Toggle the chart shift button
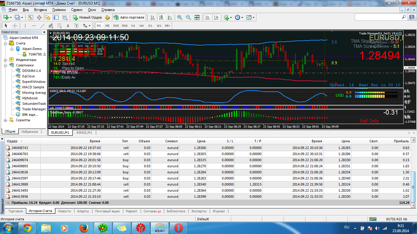The height and width of the screenshot is (234, 417). 216,17
